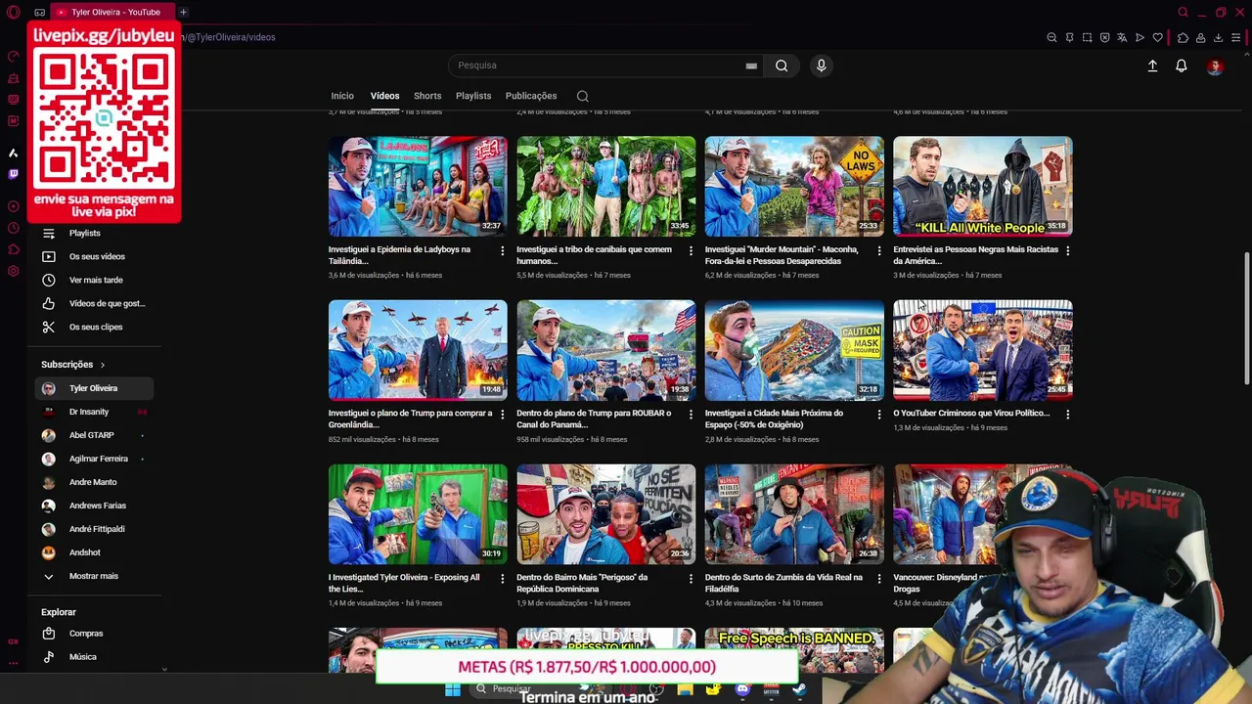This screenshot has width=1252, height=704.
Task: Open options for Canal do Panamá video
Action: pos(691,414)
